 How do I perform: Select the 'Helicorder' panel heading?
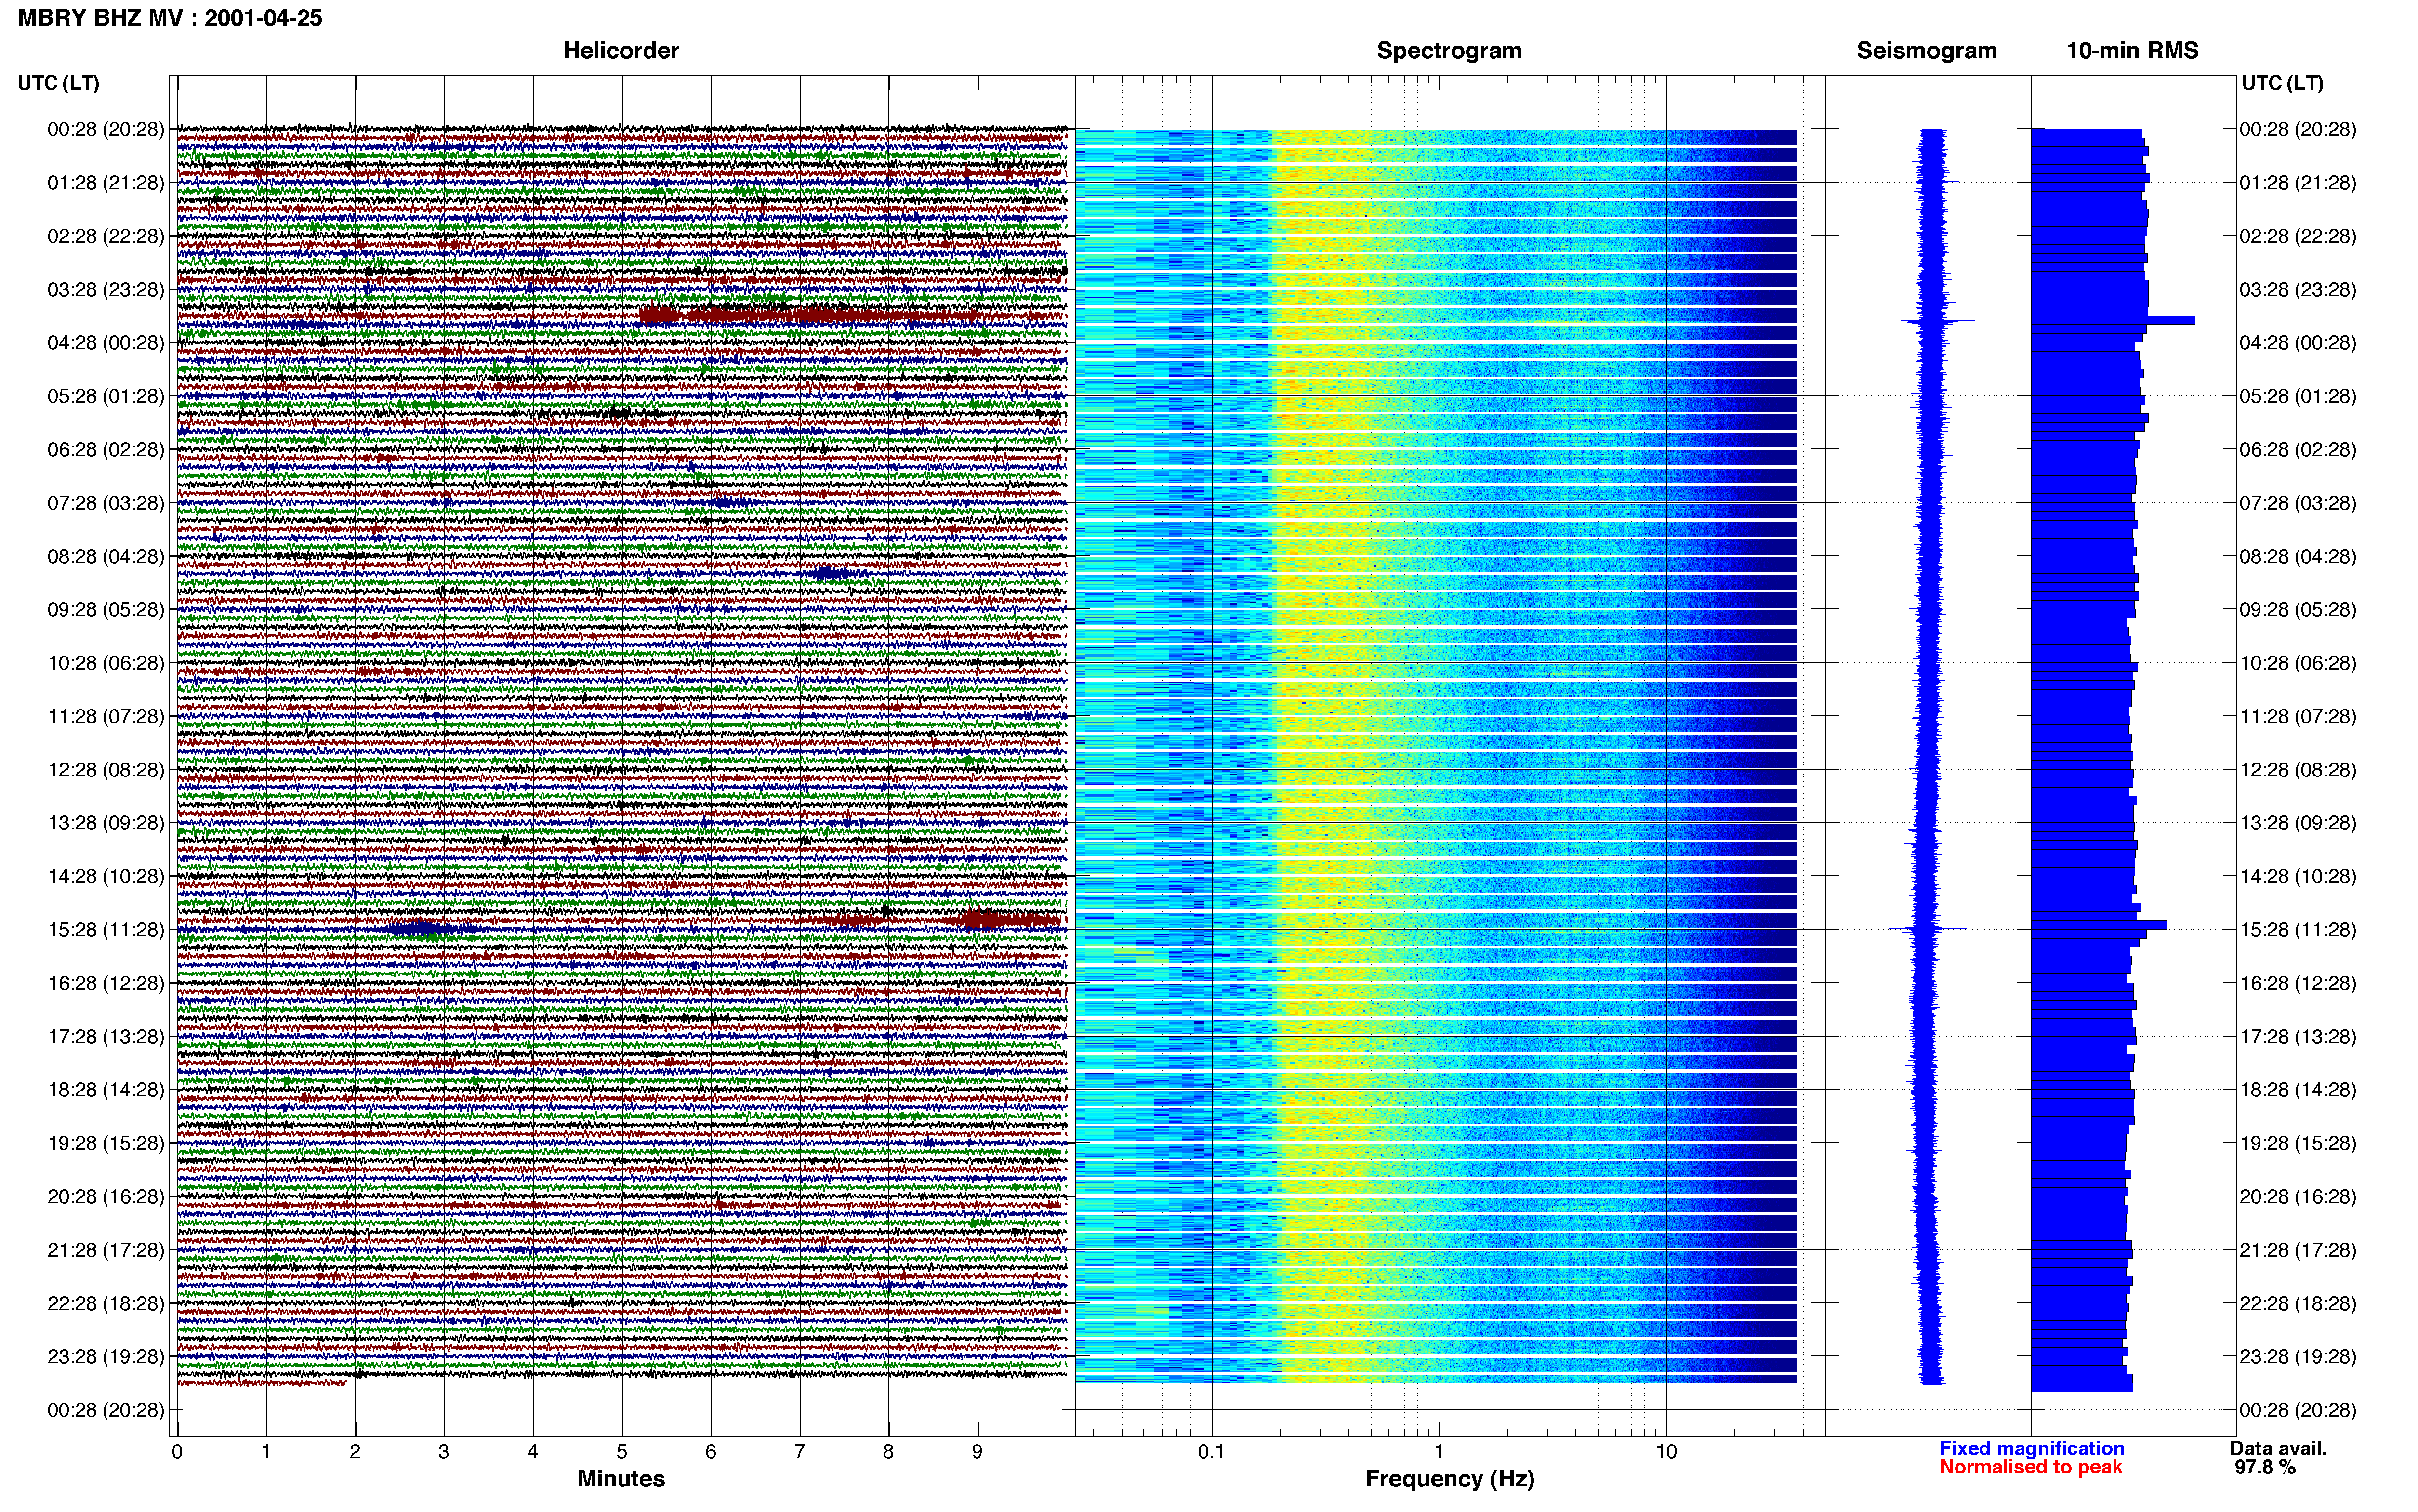click(621, 51)
